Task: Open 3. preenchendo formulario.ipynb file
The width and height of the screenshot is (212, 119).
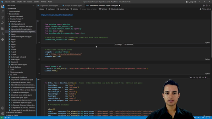Action: tap(21, 29)
